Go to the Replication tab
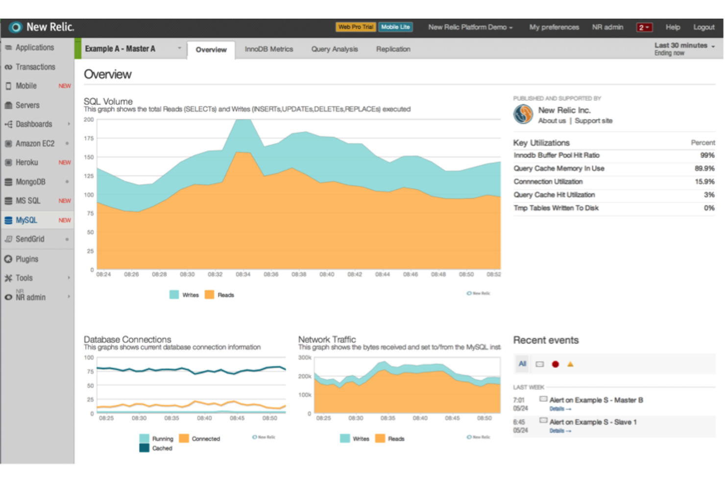This screenshot has width=725, height=483. pos(393,49)
